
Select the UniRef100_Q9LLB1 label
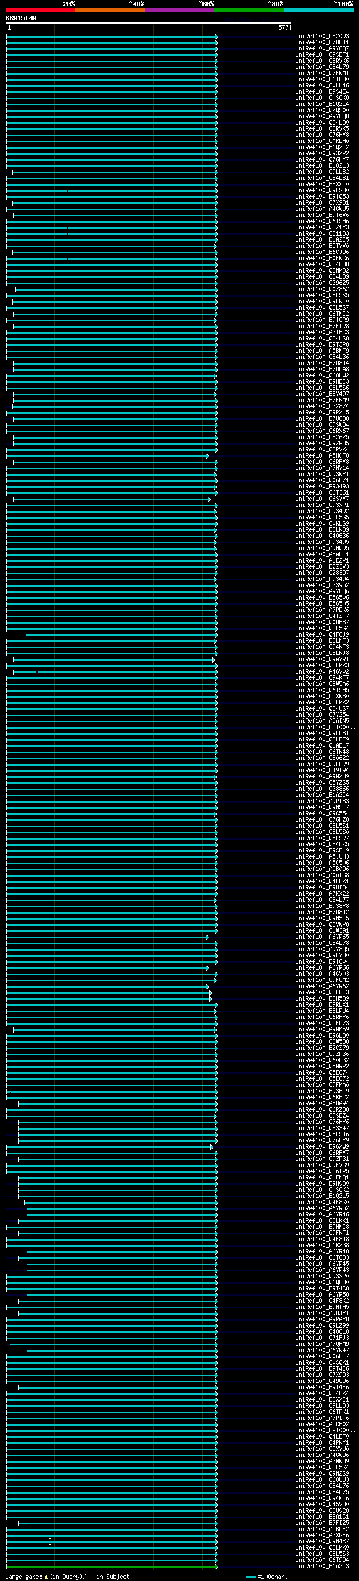coord(321,733)
